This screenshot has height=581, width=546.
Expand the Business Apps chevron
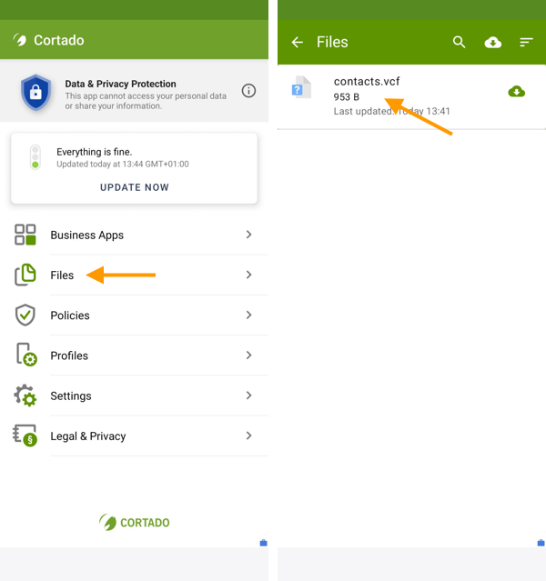[249, 235]
